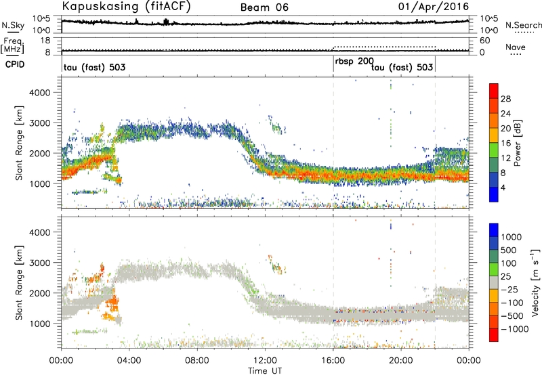Click the Velocity colorbar value '500'

pyautogui.click(x=510, y=250)
